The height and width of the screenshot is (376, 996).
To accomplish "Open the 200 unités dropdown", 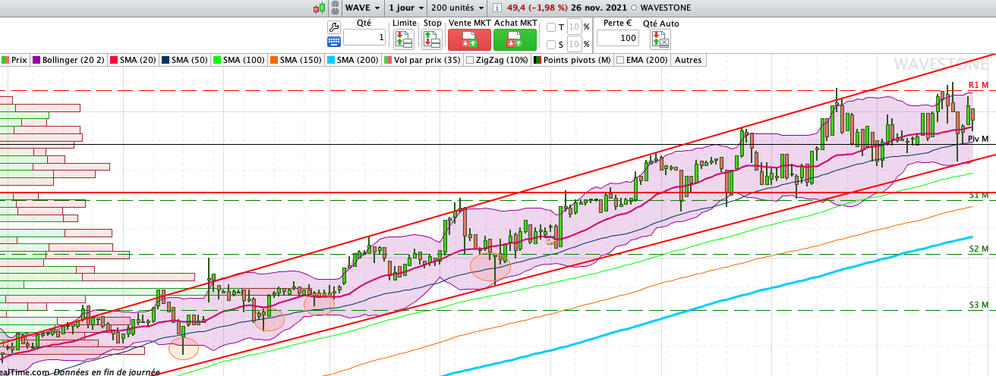I will pyautogui.click(x=458, y=8).
